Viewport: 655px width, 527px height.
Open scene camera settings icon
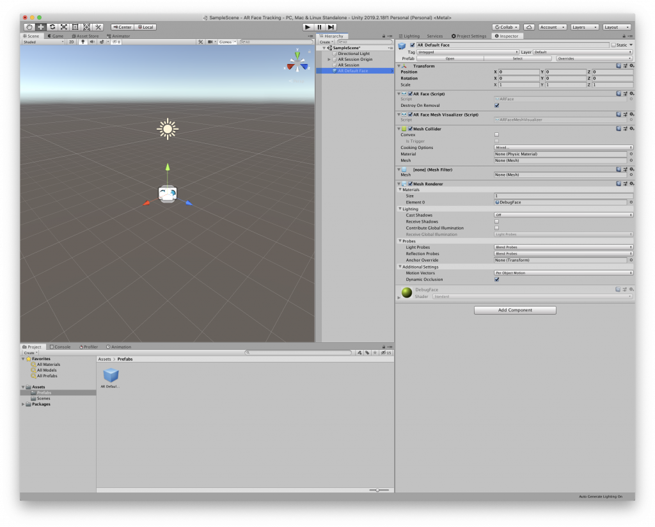click(210, 42)
